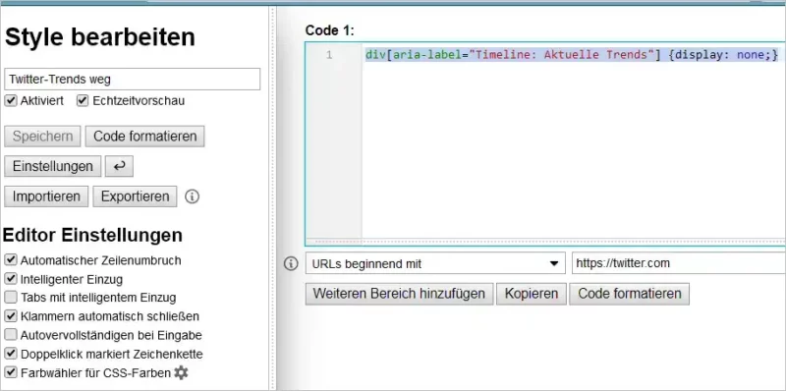Open the 'URLs beginnend mit' dropdown
786x391 pixels.
pyautogui.click(x=435, y=263)
